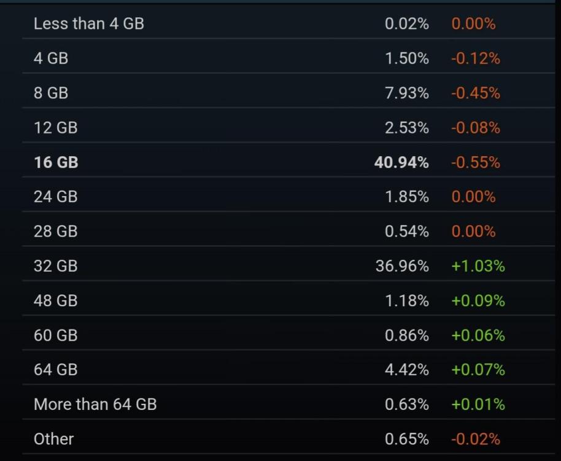
Task: Select the 24 GB row label
Action: 55,197
